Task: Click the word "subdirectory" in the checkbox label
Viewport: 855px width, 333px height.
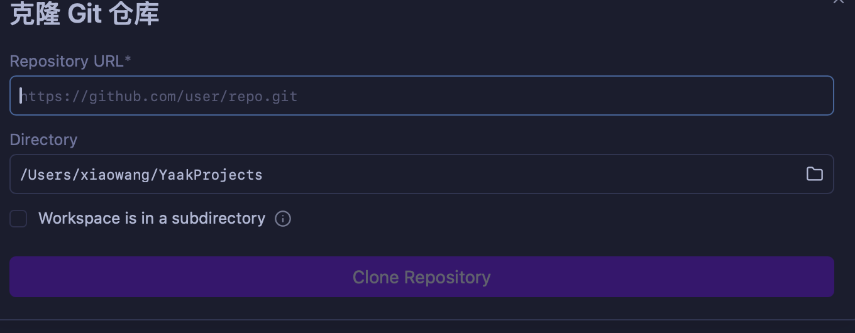Action: [x=218, y=219]
